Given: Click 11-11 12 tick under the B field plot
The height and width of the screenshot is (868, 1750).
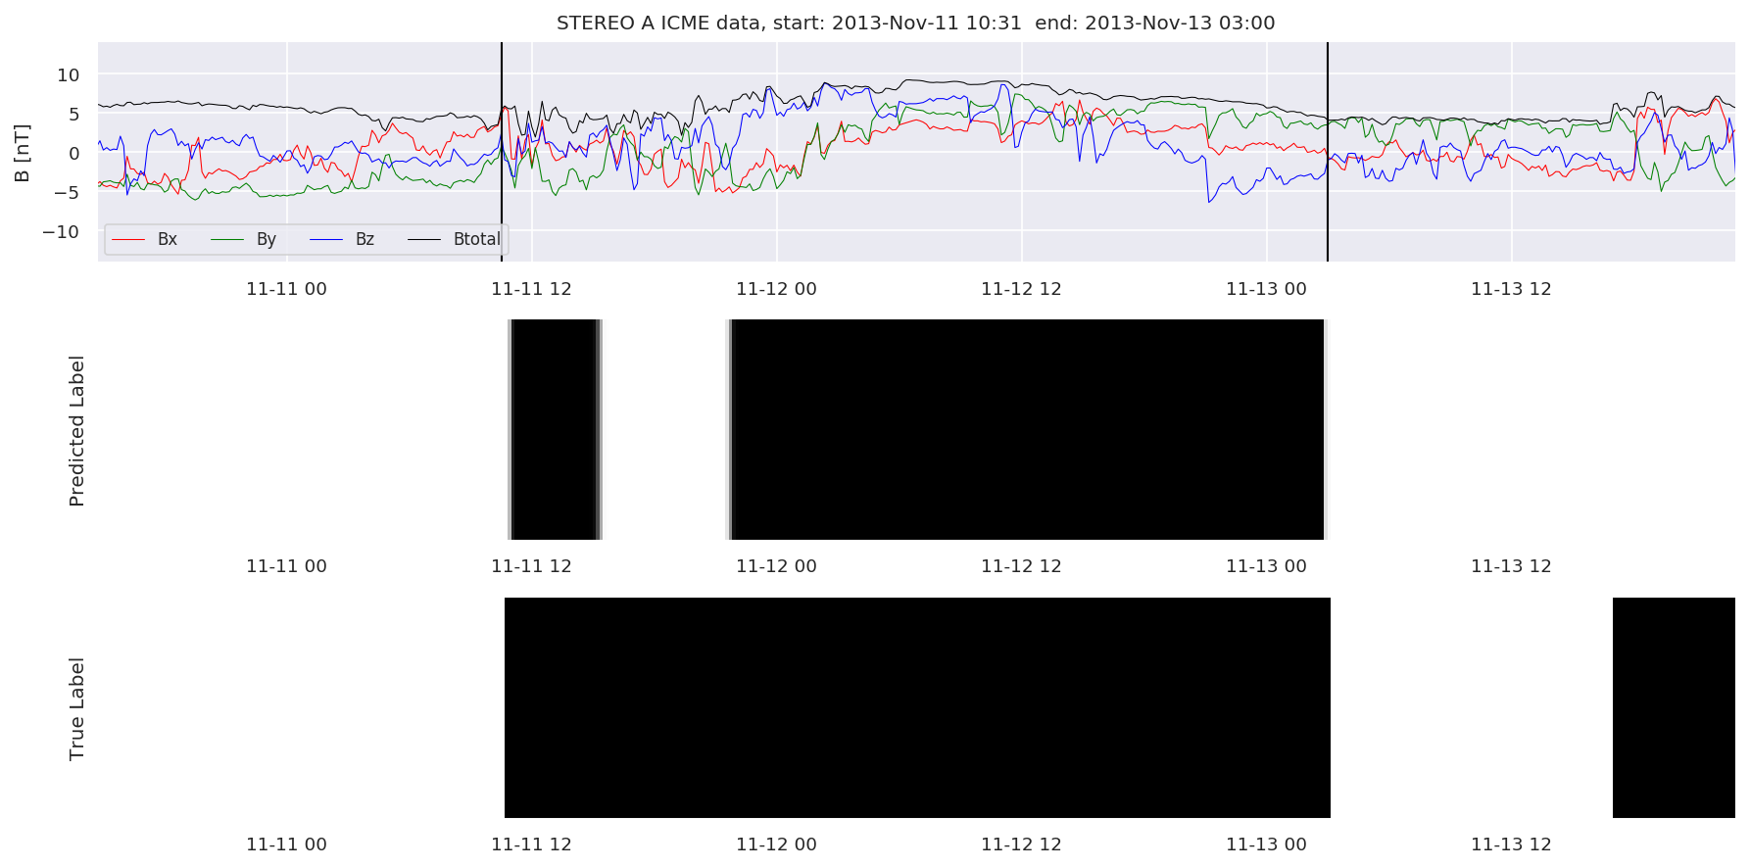Looking at the screenshot, I should [531, 289].
